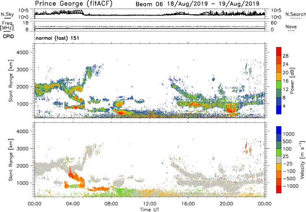Screen dimensions: 306x212
Task: Click the '16' label on Power colorbar
Action: [x=285, y=81]
